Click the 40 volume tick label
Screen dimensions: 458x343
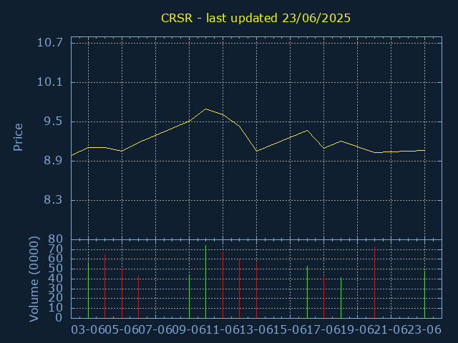(56, 279)
